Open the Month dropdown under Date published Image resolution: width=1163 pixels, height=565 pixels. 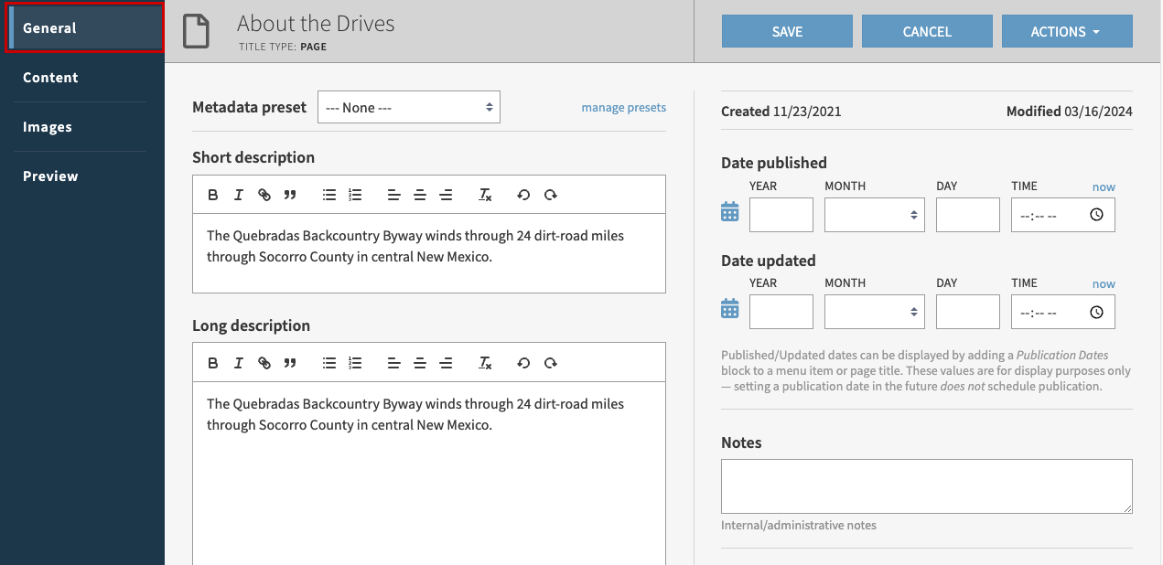point(874,214)
